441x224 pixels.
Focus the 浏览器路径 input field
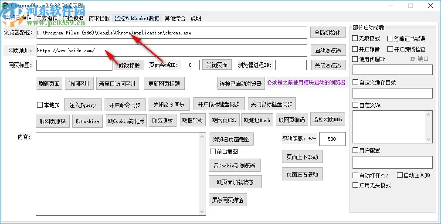tap(172, 33)
